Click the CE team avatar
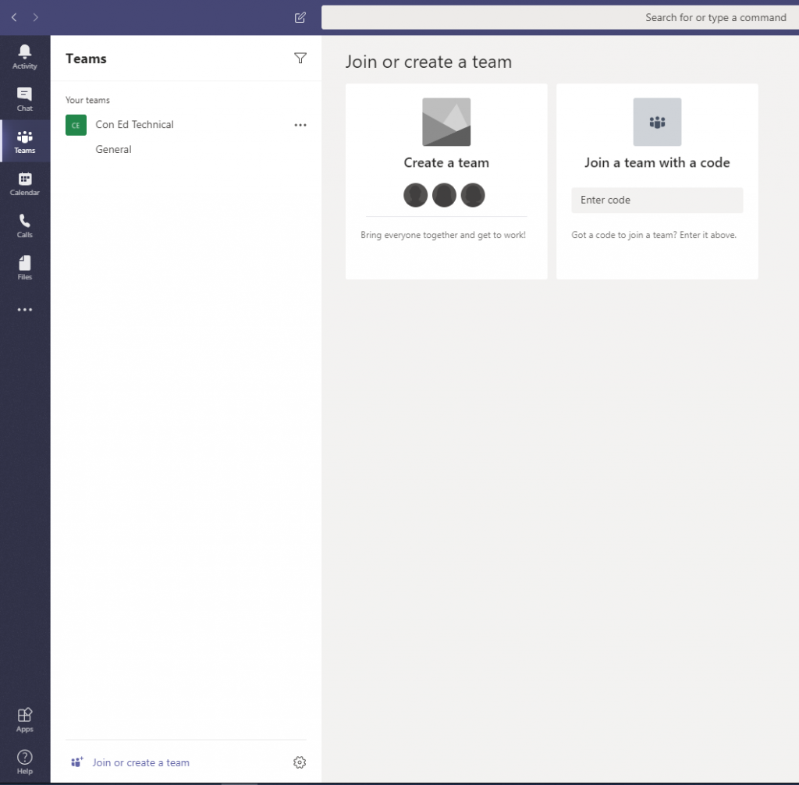 pyautogui.click(x=76, y=125)
